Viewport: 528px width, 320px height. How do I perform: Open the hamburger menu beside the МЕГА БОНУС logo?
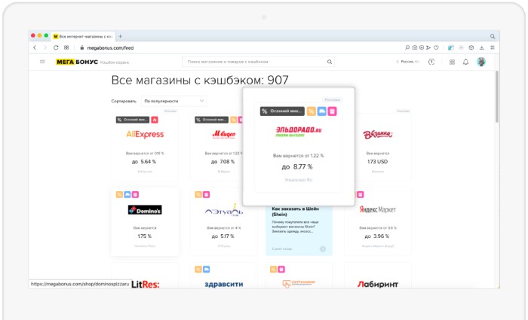pyautogui.click(x=42, y=62)
